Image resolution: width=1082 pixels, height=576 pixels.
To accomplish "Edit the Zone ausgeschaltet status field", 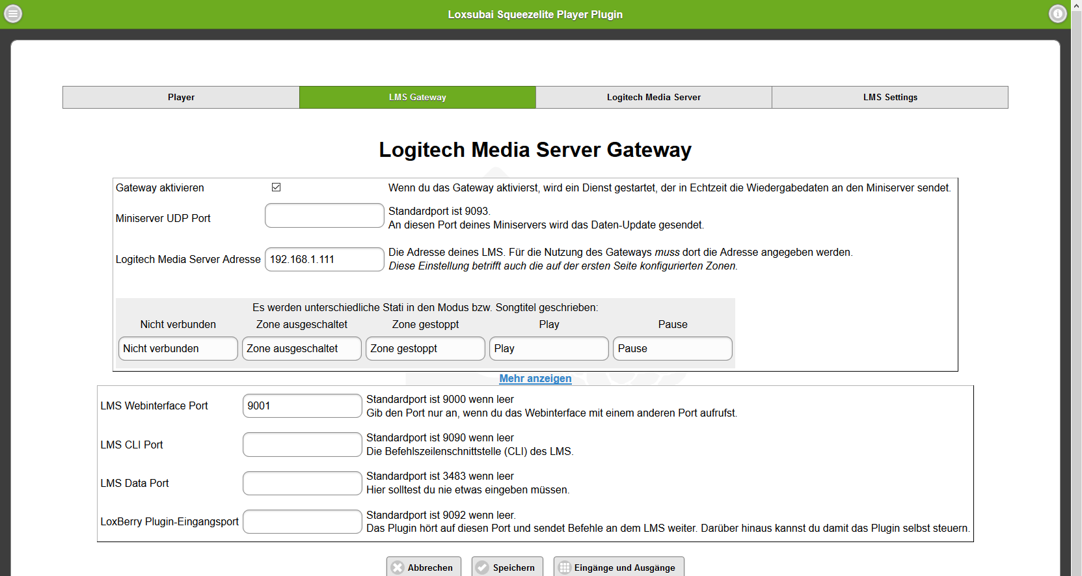I will tap(302, 348).
